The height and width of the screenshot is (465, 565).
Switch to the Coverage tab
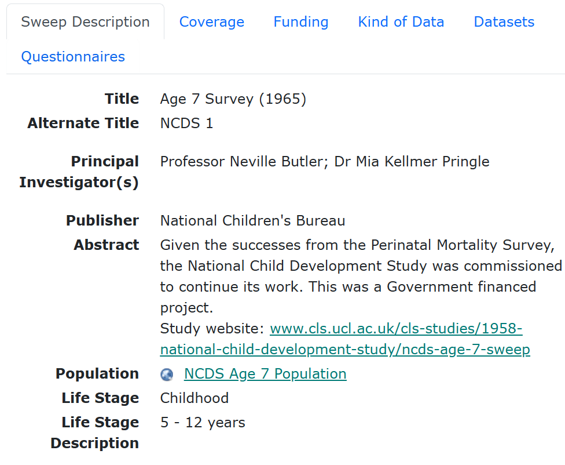[211, 22]
